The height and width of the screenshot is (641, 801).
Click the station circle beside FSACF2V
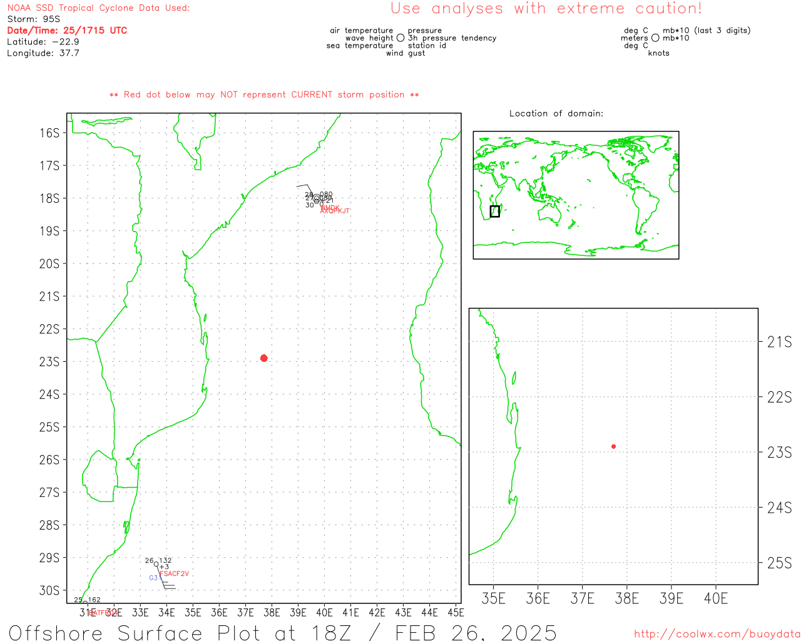[x=156, y=564]
